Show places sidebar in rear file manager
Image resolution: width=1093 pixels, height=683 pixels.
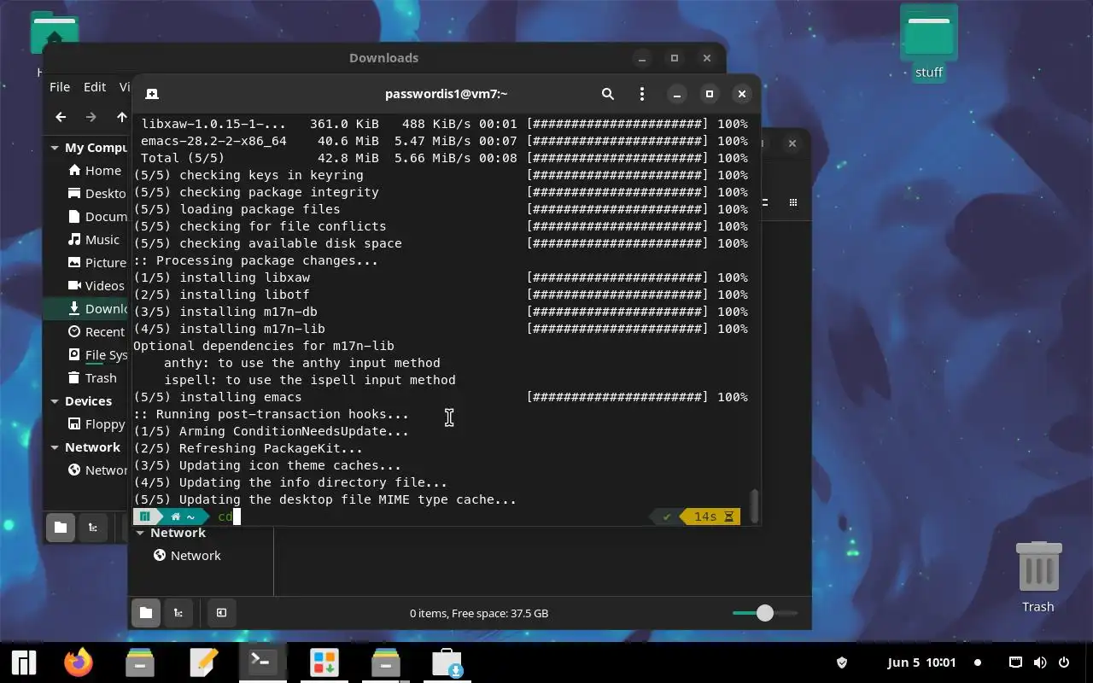pyautogui.click(x=146, y=613)
